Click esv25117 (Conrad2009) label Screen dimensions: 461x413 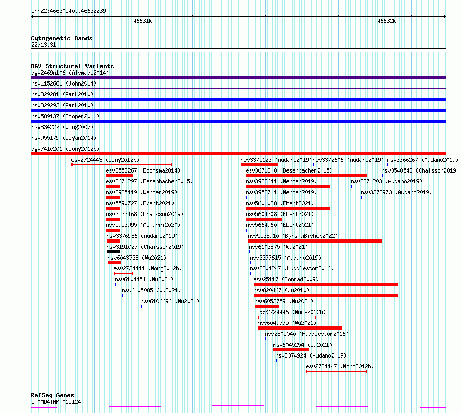tap(286, 279)
